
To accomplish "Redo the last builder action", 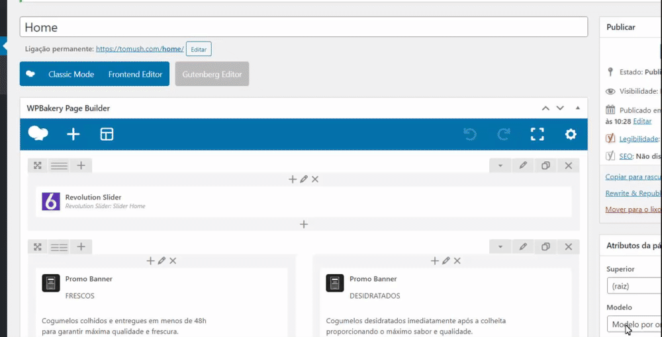I will point(504,134).
